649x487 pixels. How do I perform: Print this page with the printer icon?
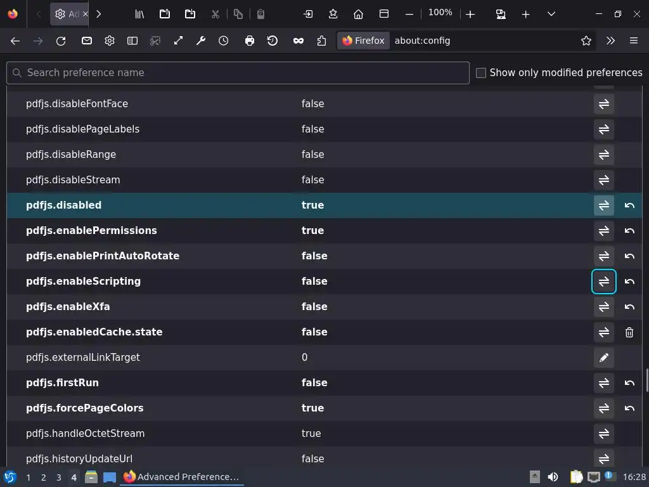coord(250,41)
